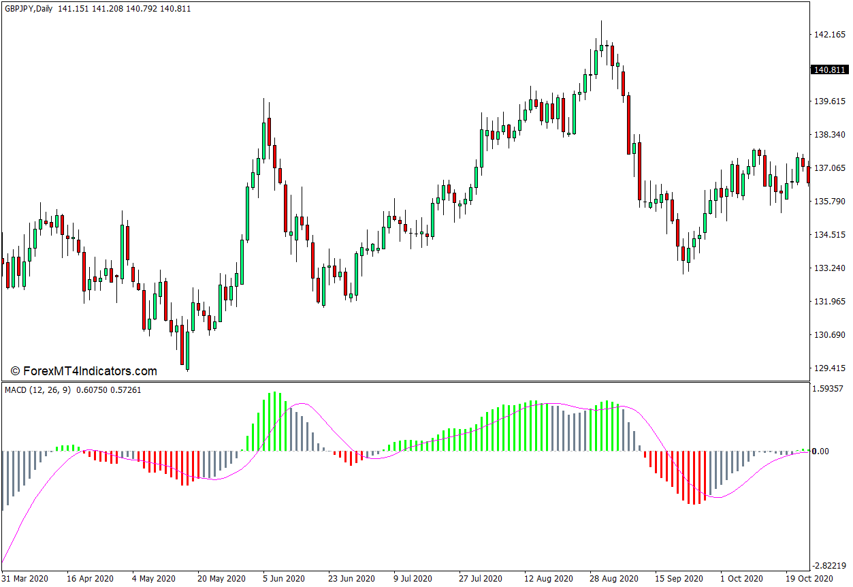Click the 142.165 price axis label
The width and height of the screenshot is (853, 587).
[829, 35]
